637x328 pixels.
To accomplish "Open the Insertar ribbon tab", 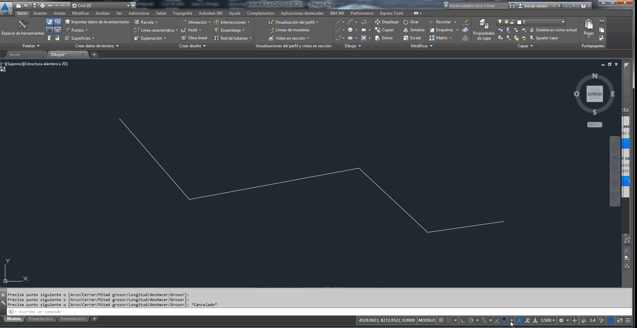I will pos(40,13).
